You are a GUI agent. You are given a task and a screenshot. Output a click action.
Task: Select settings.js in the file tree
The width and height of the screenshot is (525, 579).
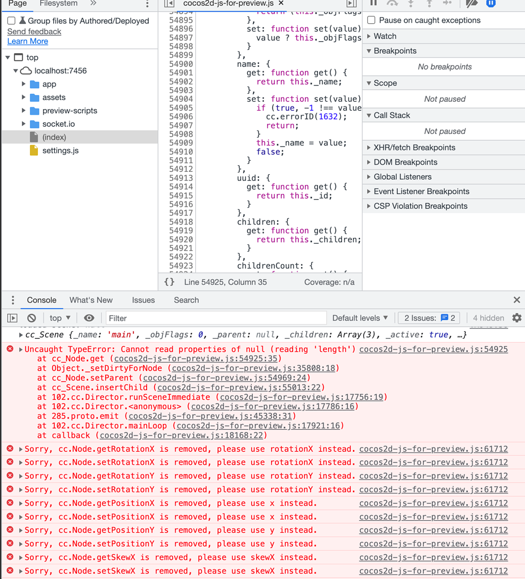(61, 150)
